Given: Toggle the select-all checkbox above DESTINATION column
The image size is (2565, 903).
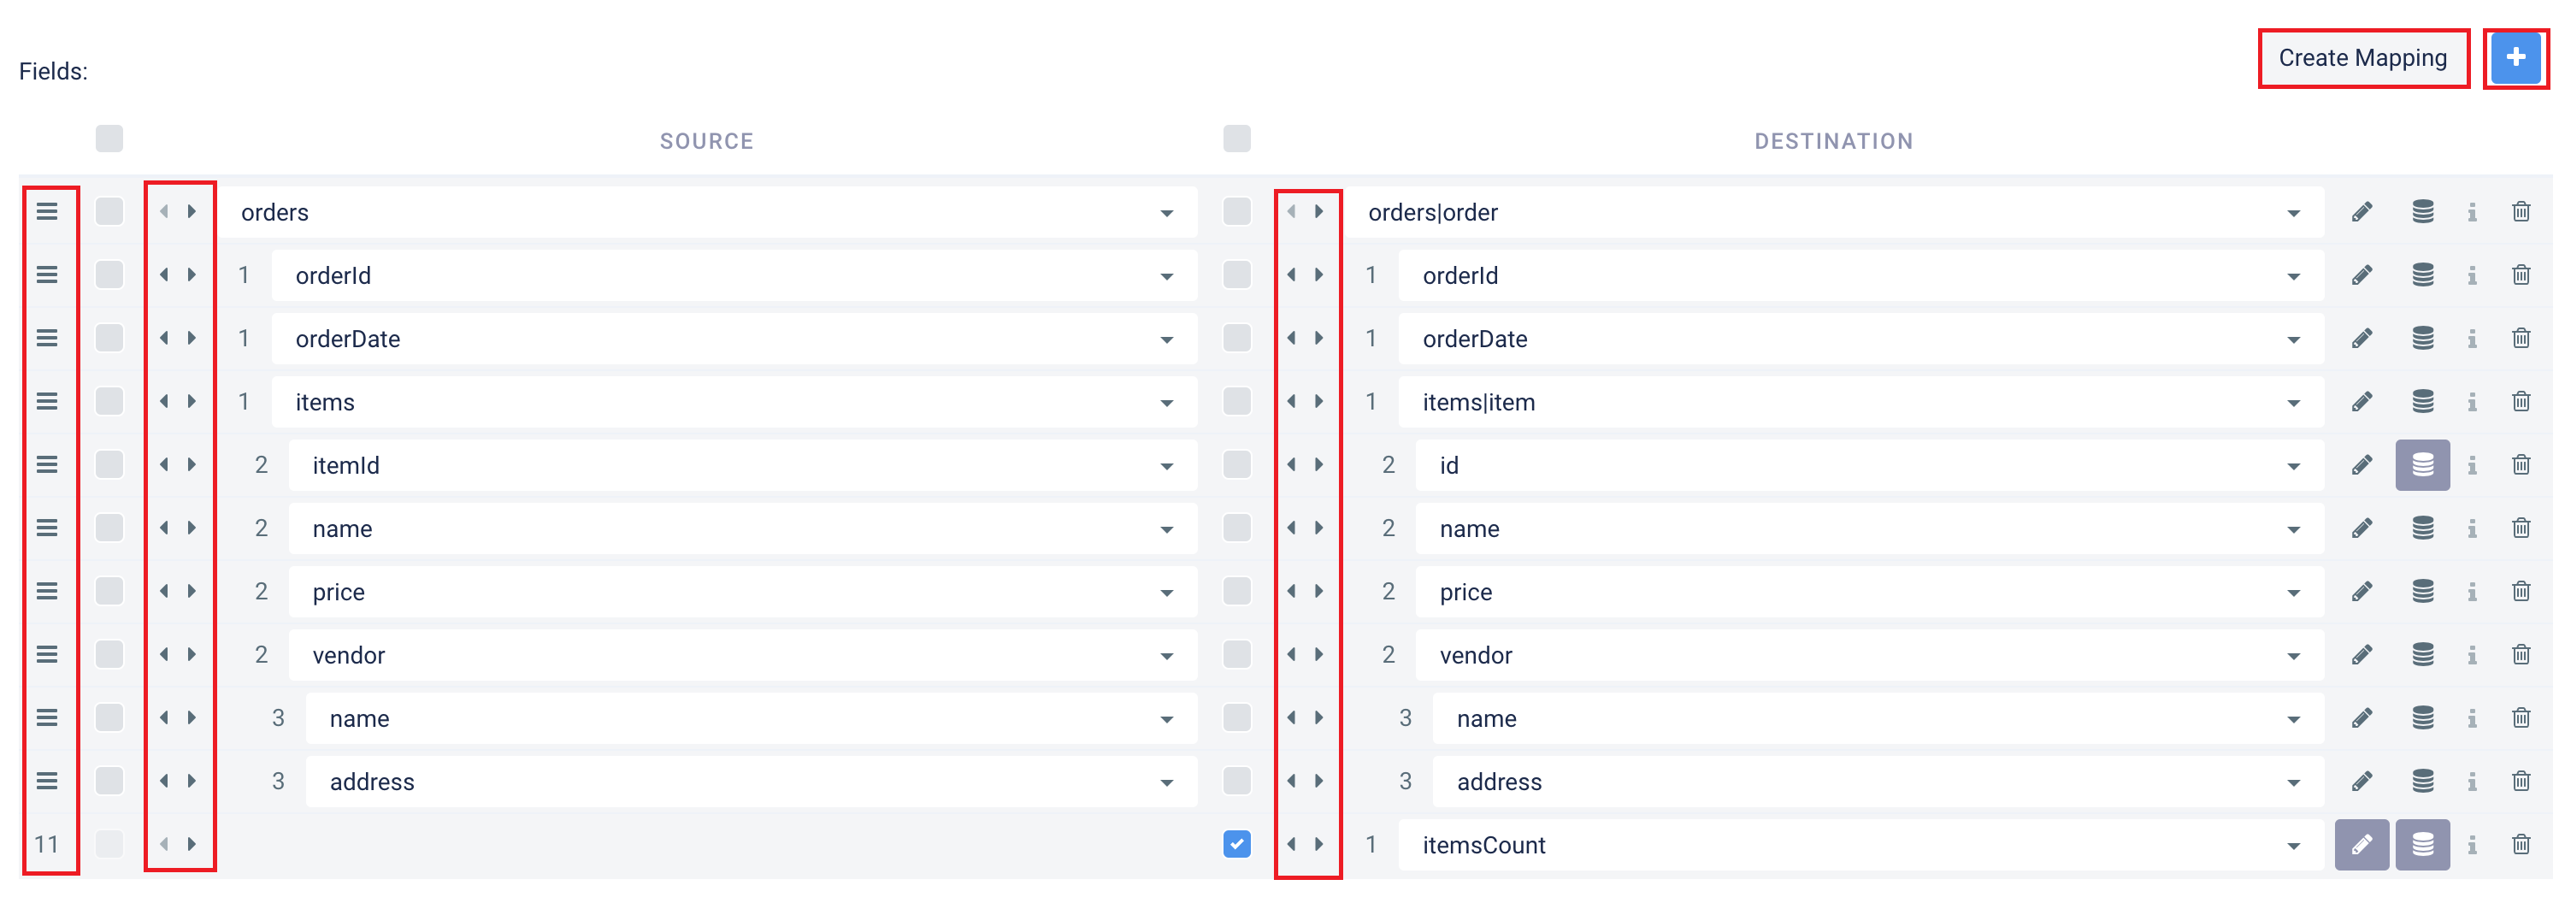Looking at the screenshot, I should [1235, 139].
